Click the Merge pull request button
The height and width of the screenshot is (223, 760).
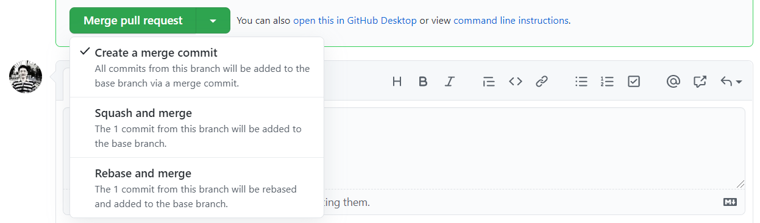pyautogui.click(x=133, y=21)
